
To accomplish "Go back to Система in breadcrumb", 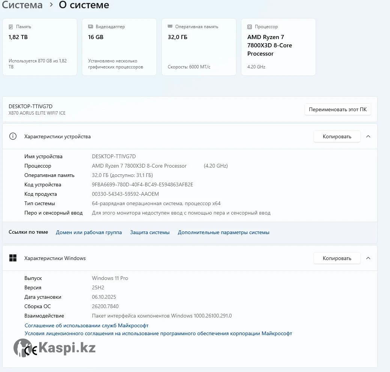I will (x=22, y=5).
